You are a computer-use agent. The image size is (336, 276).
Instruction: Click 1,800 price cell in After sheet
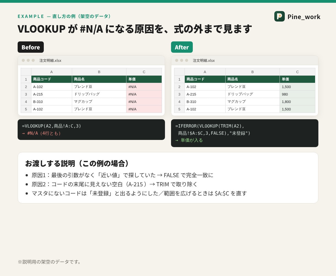point(297,102)
